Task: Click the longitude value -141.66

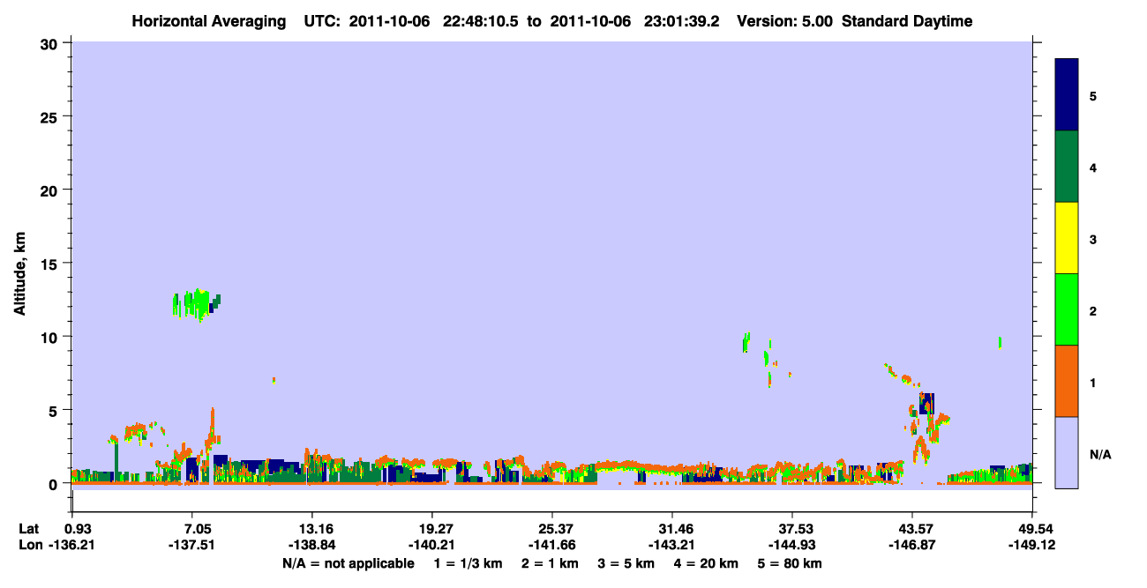Action: click(551, 546)
